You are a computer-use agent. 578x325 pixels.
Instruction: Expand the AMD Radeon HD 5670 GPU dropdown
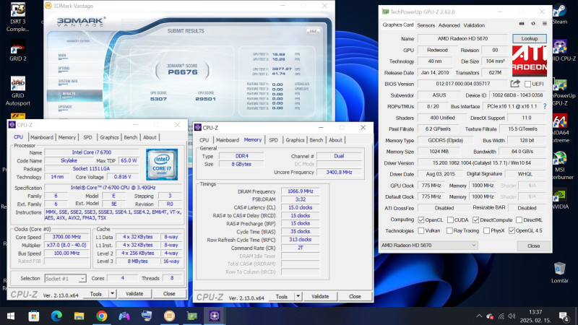tap(428, 246)
